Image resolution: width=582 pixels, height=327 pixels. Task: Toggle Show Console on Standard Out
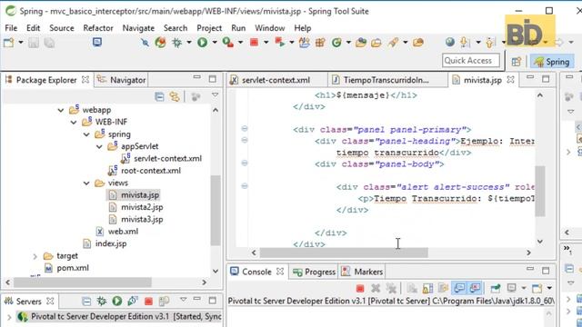pyautogui.click(x=459, y=288)
